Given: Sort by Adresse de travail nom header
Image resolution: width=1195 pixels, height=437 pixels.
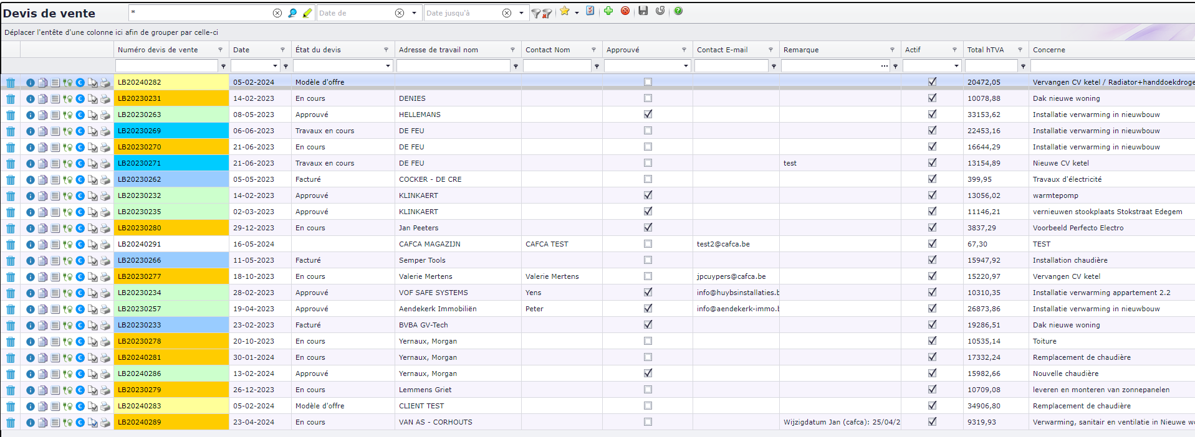Looking at the screenshot, I should (438, 50).
